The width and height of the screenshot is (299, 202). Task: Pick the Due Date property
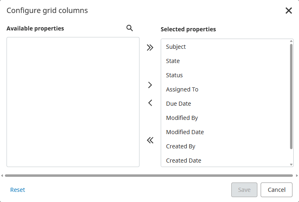[x=178, y=104]
